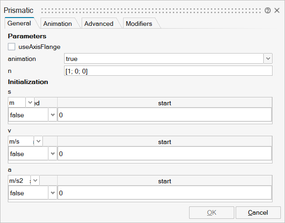Open the Animation tab

[58, 24]
